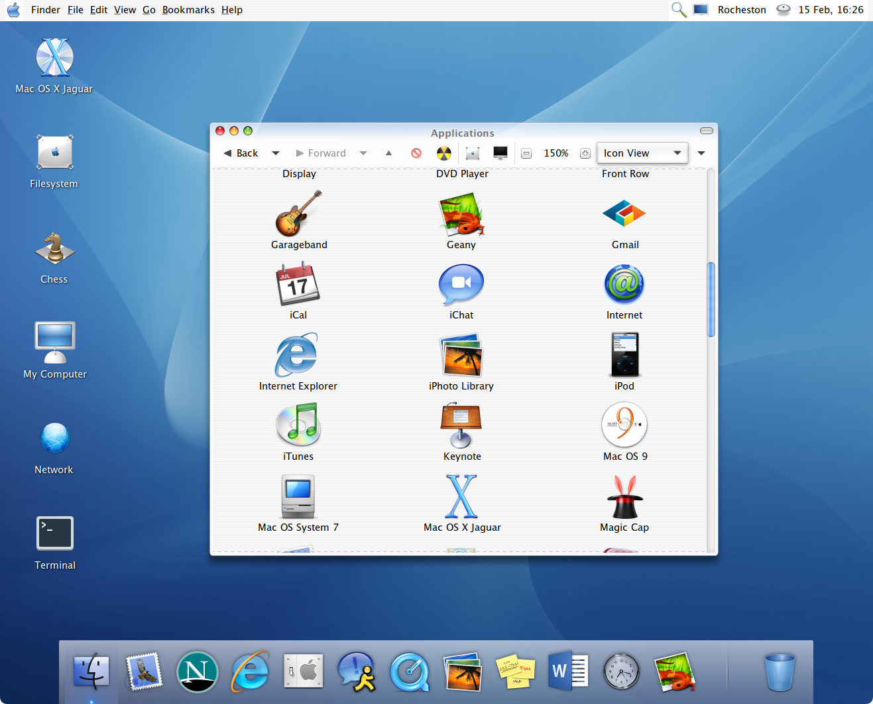
Task: Select the Magic Cap hat icon
Action: (x=624, y=496)
